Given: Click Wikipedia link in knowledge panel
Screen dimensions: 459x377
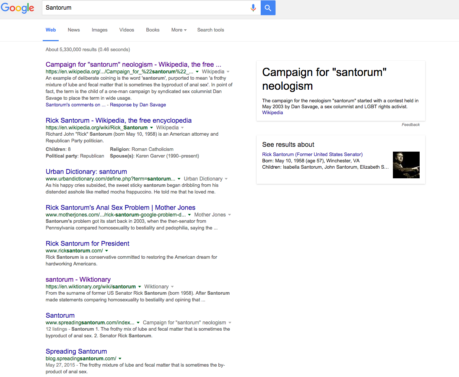Looking at the screenshot, I should click(273, 113).
